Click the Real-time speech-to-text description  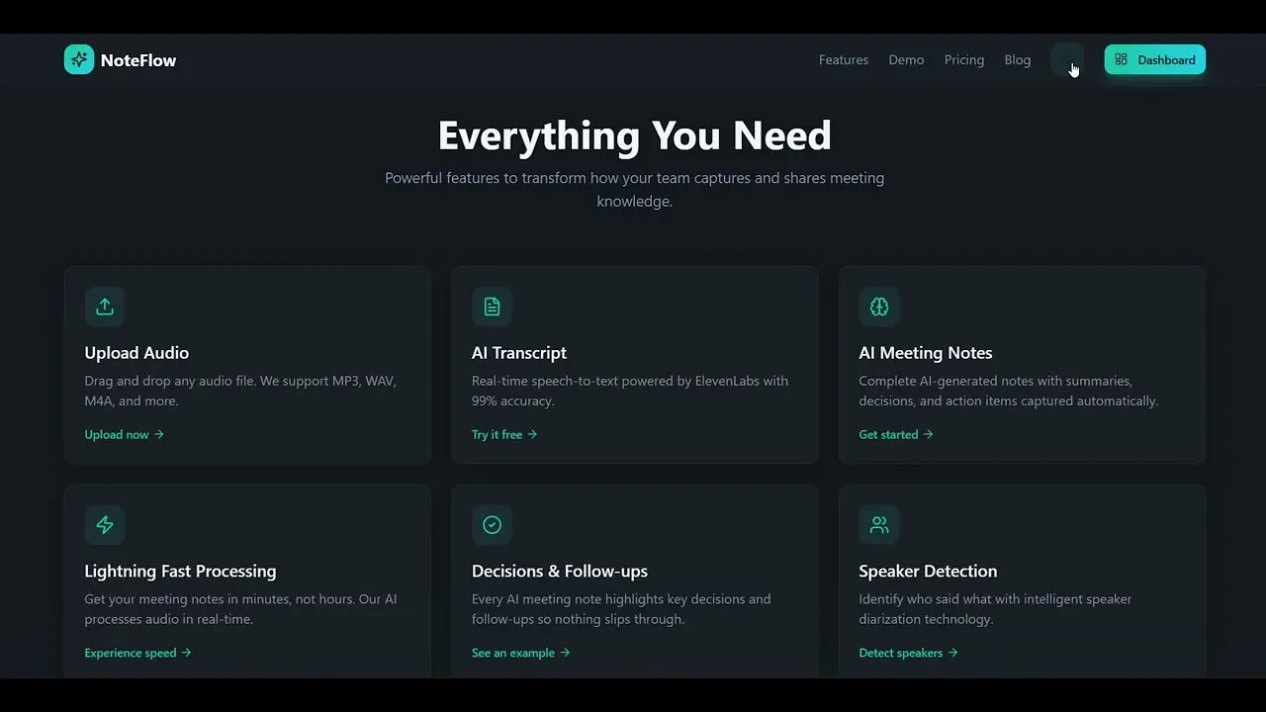click(x=630, y=391)
